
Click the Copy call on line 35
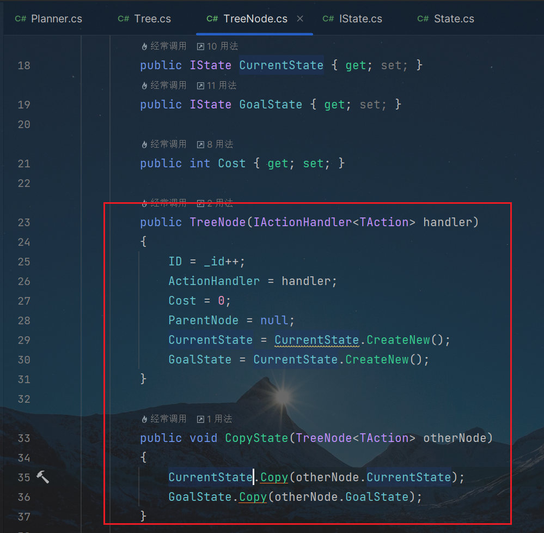[x=274, y=477]
